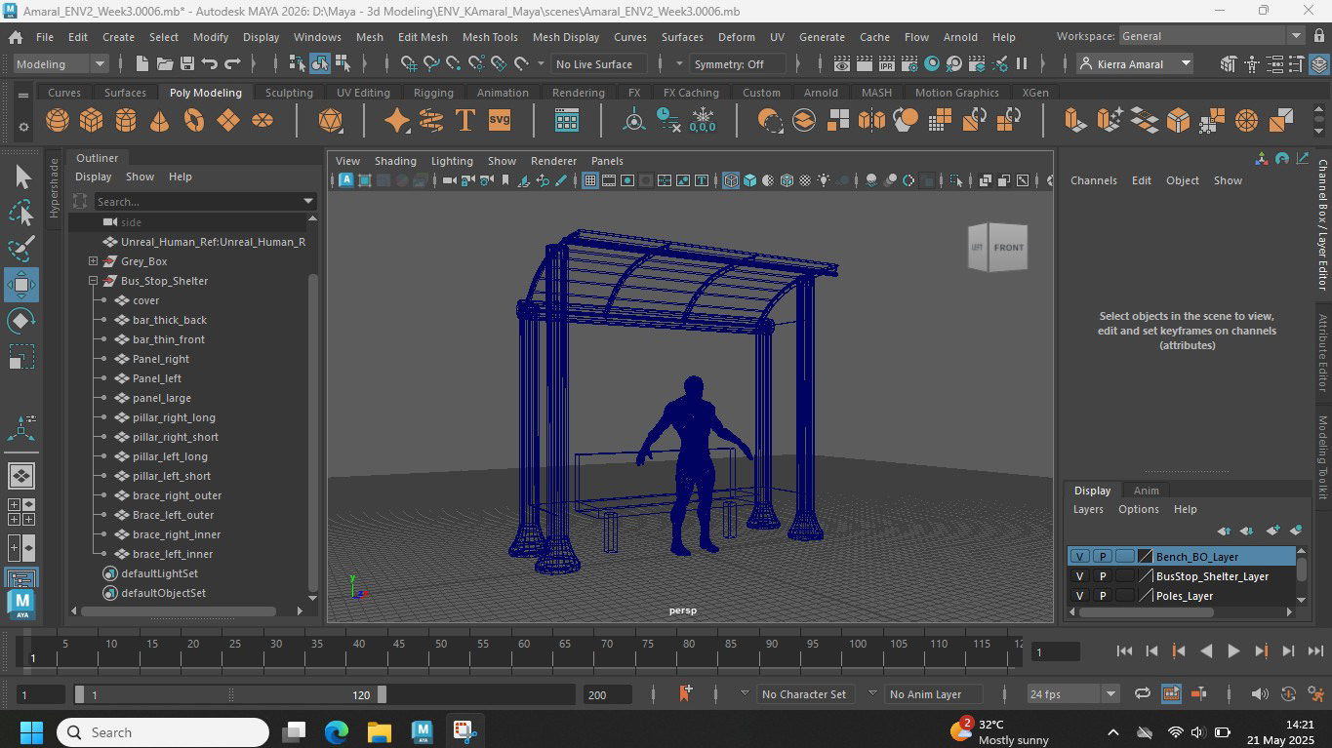
Task: Open the Mesh Tools menu
Action: coord(489,37)
